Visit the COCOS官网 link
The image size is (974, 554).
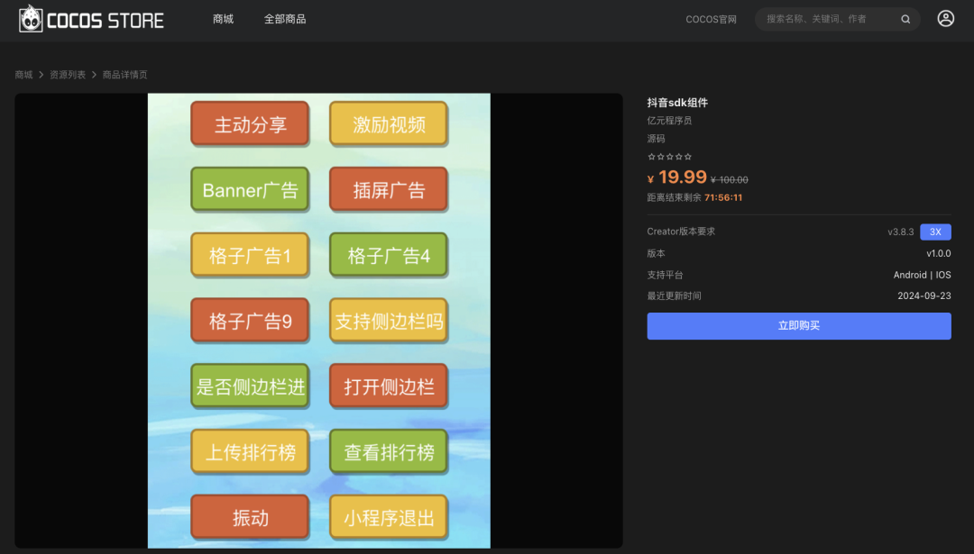(712, 19)
